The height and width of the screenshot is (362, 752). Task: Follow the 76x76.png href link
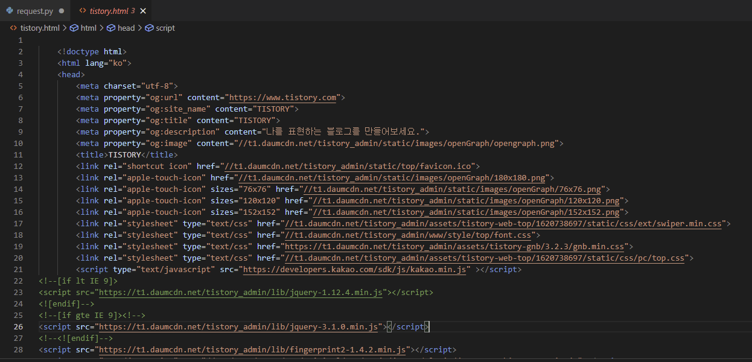point(454,189)
